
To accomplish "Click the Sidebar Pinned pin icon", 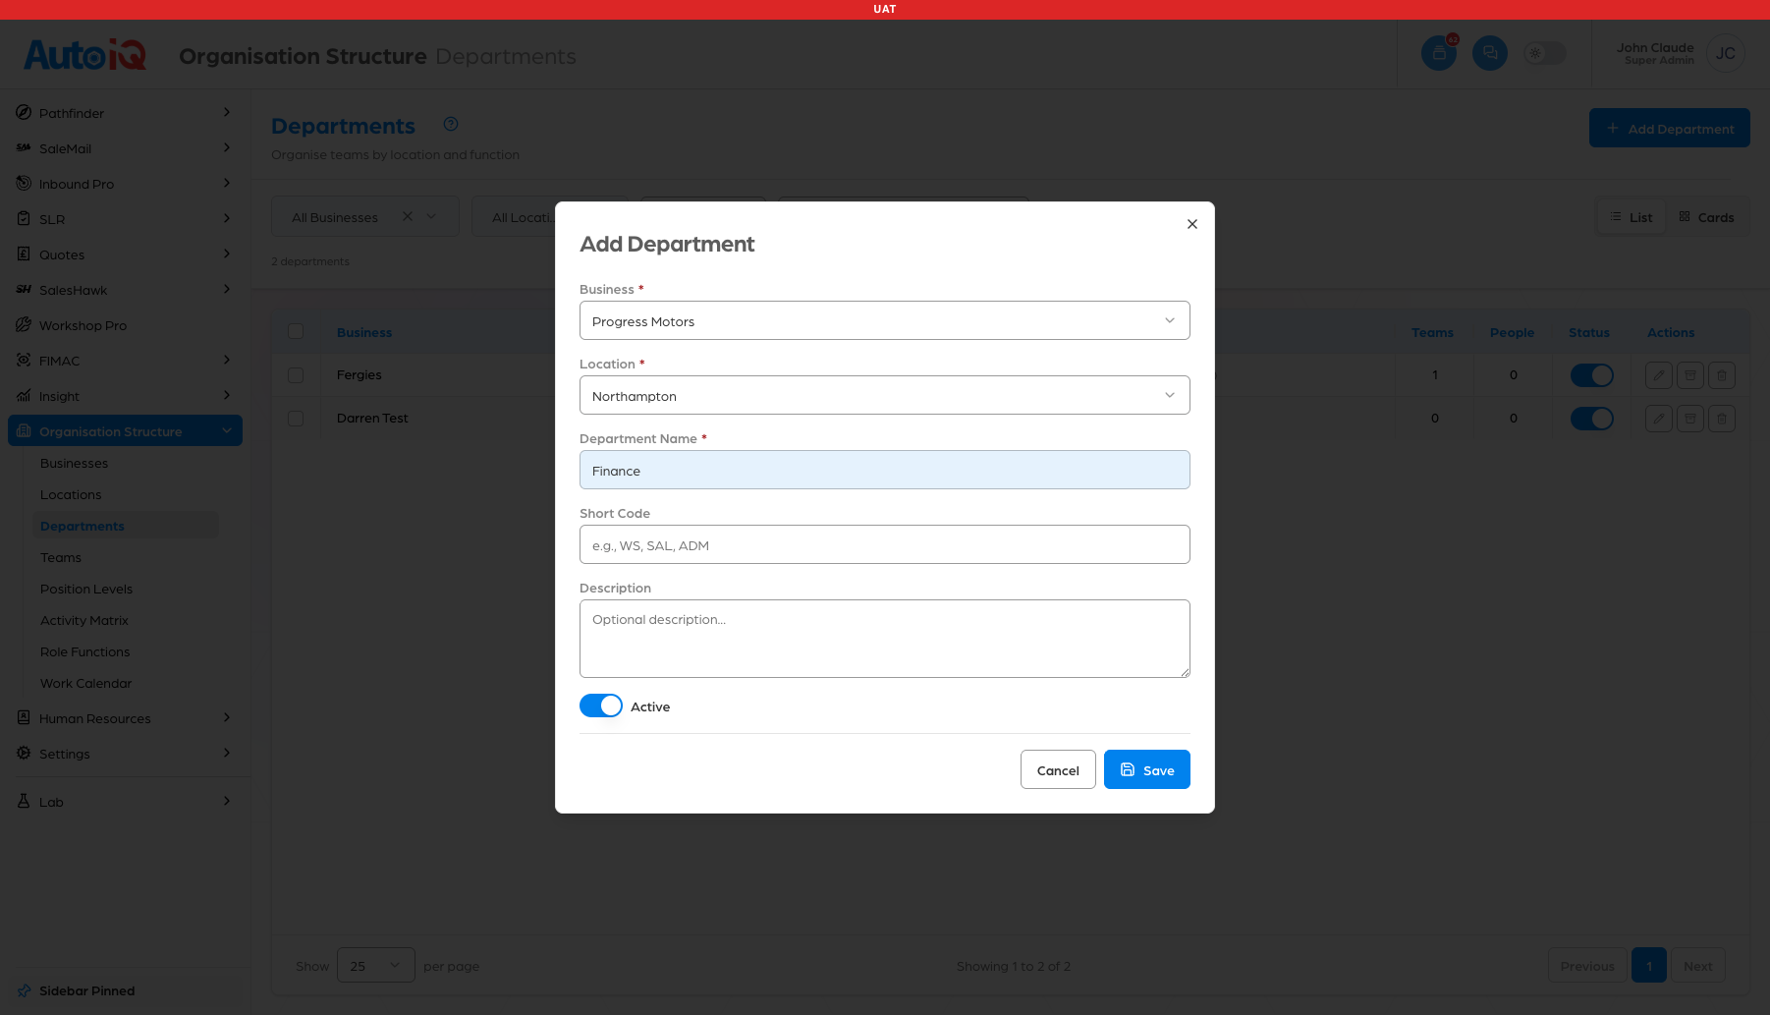I will pos(24,990).
